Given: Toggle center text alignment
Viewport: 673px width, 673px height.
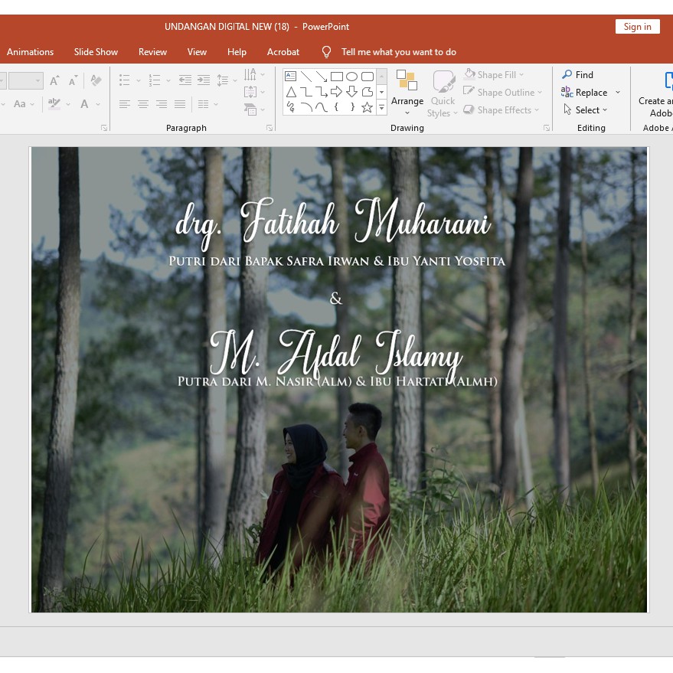Looking at the screenshot, I should (x=142, y=104).
